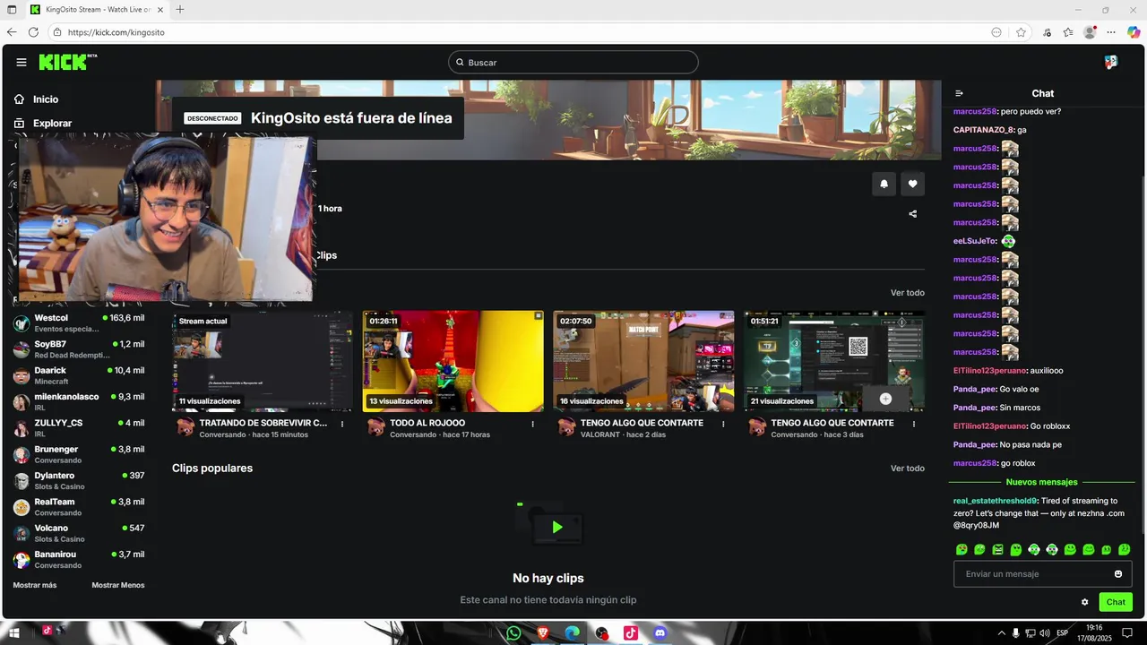This screenshot has width=1147, height=645.
Task: Show hidden system tray icons
Action: click(1001, 633)
